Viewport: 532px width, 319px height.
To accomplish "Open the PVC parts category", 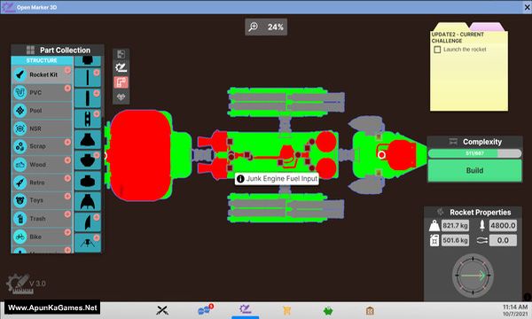I will click(x=42, y=92).
